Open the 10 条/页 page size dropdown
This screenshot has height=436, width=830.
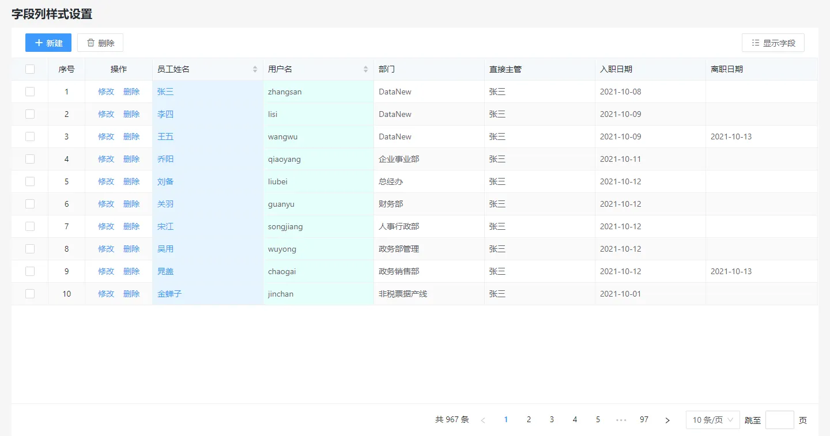click(x=712, y=420)
